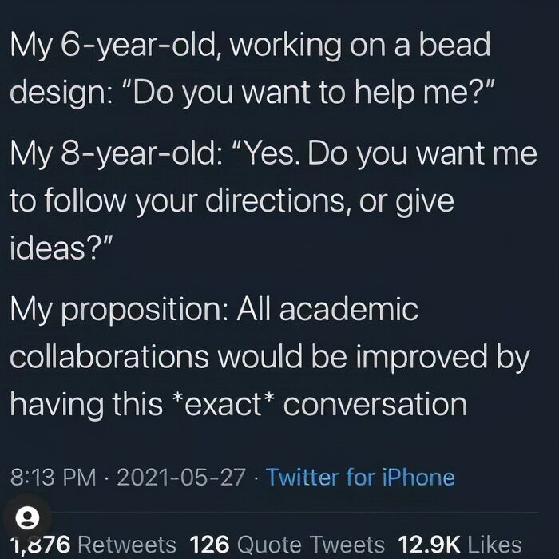Open the Twitter for iPhone source link
This screenshot has height=559, width=559.
point(360,477)
